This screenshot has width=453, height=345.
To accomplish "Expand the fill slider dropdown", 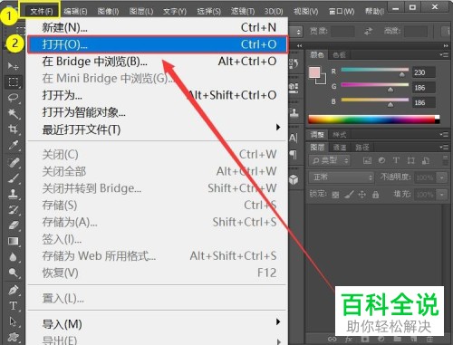I will pos(442,195).
